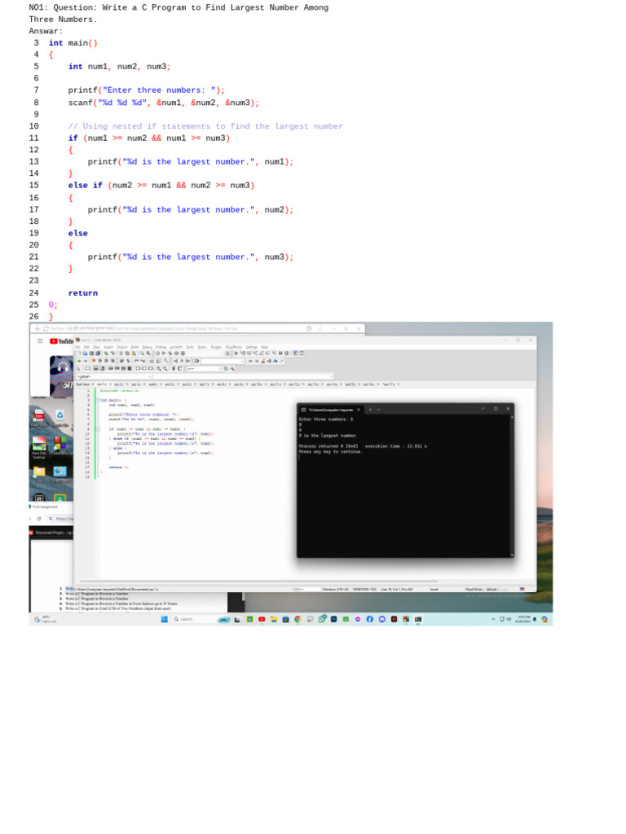Click the PDF file icon on desktop
Image resolution: width=626 pixels, height=834 pixels.
pos(38,415)
